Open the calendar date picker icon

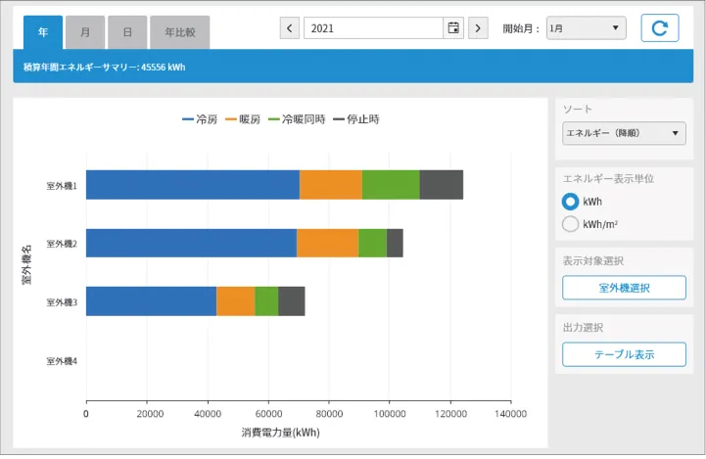pyautogui.click(x=453, y=28)
